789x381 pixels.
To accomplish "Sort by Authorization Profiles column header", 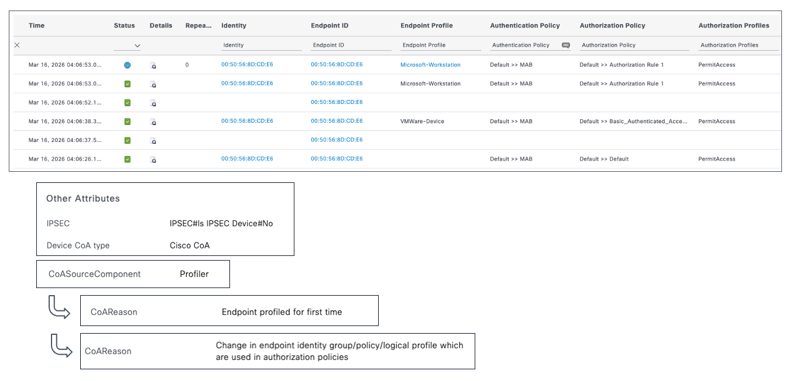I will pyautogui.click(x=734, y=26).
